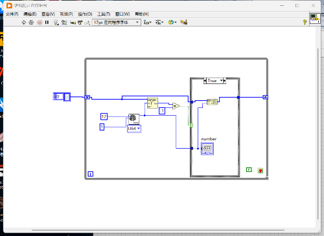Click the red Abort Execution button

click(x=40, y=23)
